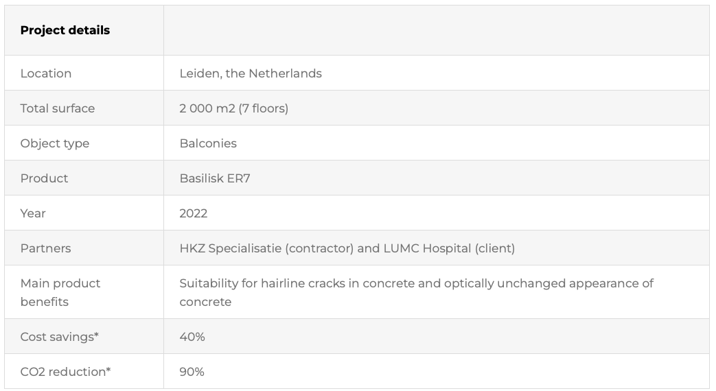Screen dimensions: 716x391
Task: Select the 'Location' row label
Action: tap(46, 73)
